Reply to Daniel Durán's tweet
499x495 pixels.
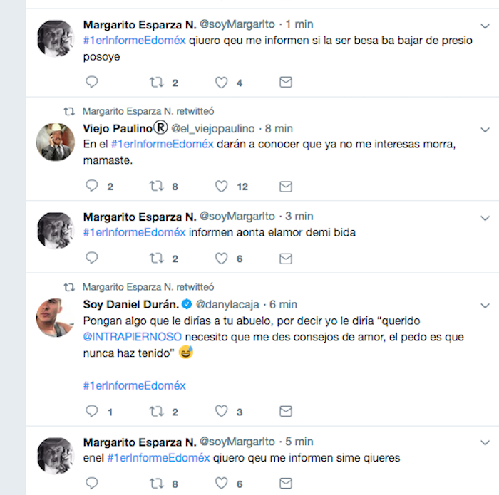pos(91,411)
